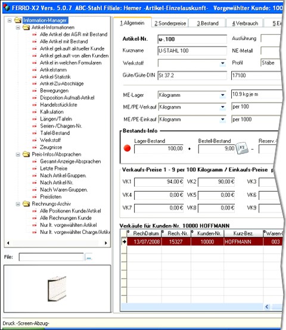Switch to the 1.Allgemein tab

pos(132,23)
